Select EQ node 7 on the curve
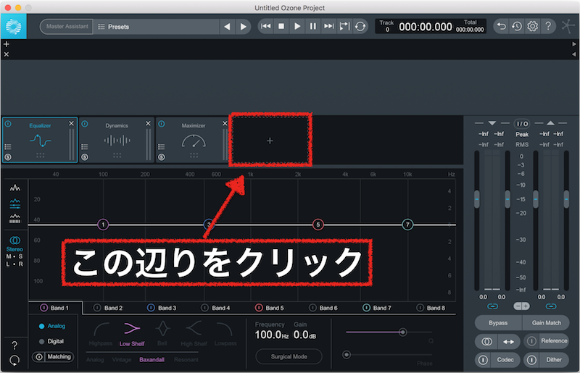This screenshot has width=580, height=373. tap(407, 225)
